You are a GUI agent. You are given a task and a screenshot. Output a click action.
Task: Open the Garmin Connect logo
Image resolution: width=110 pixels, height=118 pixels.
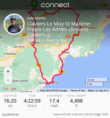[55, 5]
